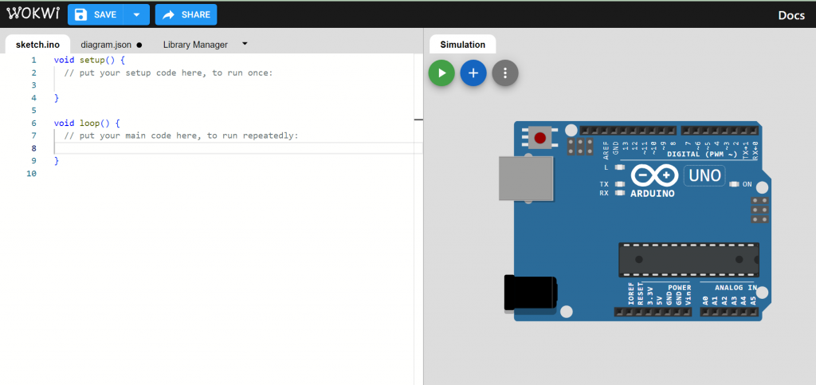Click the red reset button on Arduino
The image size is (816, 385).
click(x=540, y=138)
